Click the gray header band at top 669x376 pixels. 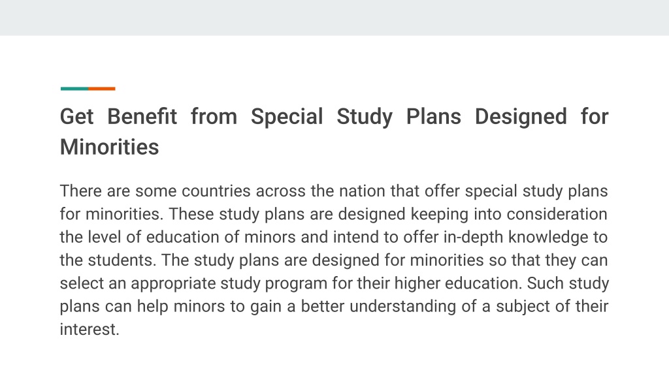point(334,18)
